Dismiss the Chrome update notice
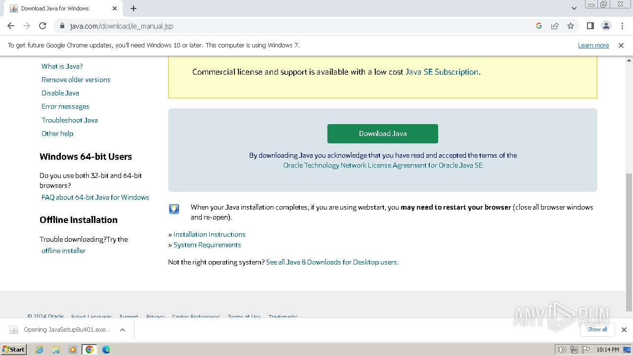Screen dimensions: 633x356 point(621,45)
